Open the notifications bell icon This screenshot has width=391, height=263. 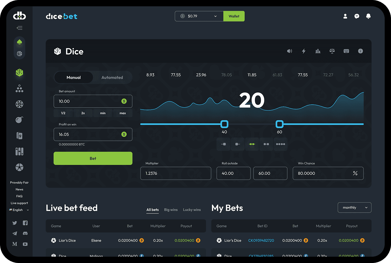[x=368, y=16]
